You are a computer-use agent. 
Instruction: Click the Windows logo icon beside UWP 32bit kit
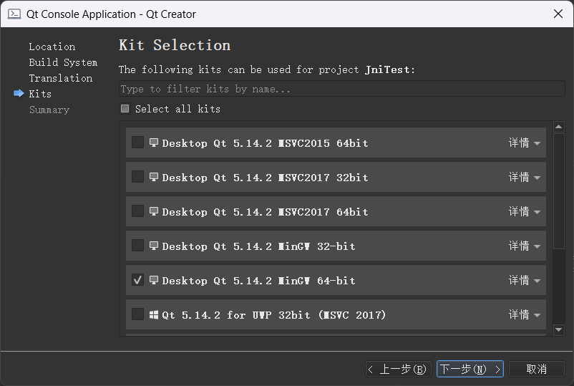pyautogui.click(x=154, y=314)
